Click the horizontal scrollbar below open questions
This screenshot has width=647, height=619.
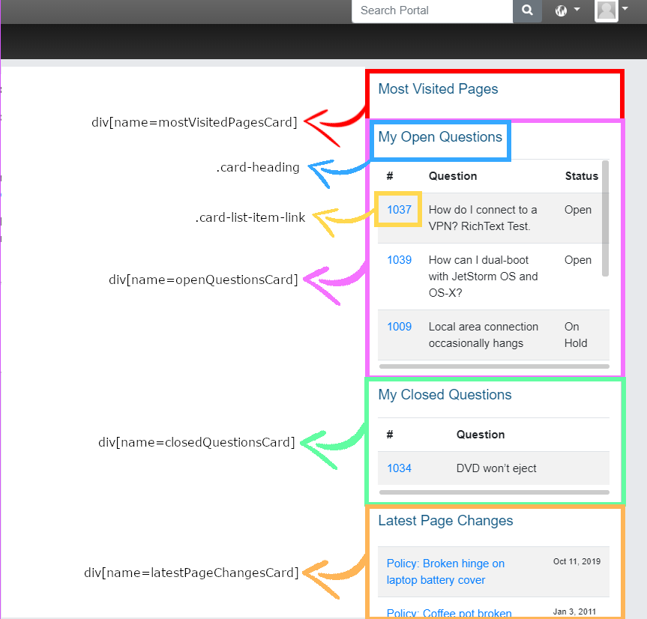[x=494, y=366]
